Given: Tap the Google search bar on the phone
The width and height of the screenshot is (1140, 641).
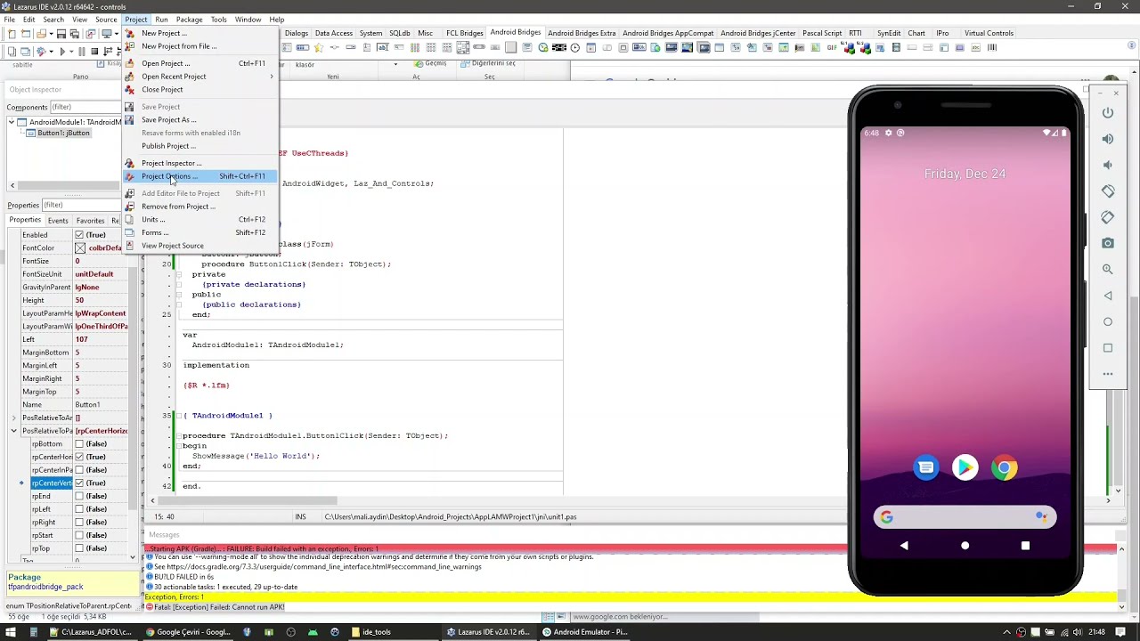Looking at the screenshot, I should 965,516.
